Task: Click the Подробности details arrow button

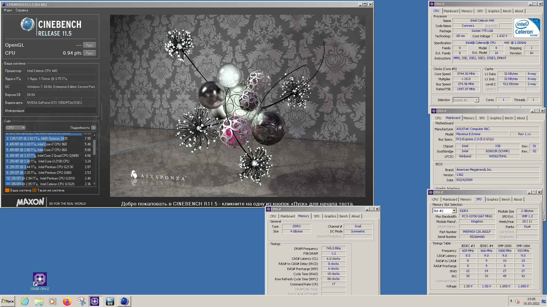Action: click(x=94, y=128)
